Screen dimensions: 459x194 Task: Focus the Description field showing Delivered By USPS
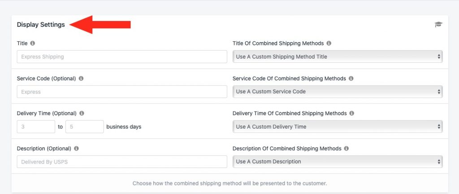tap(122, 162)
